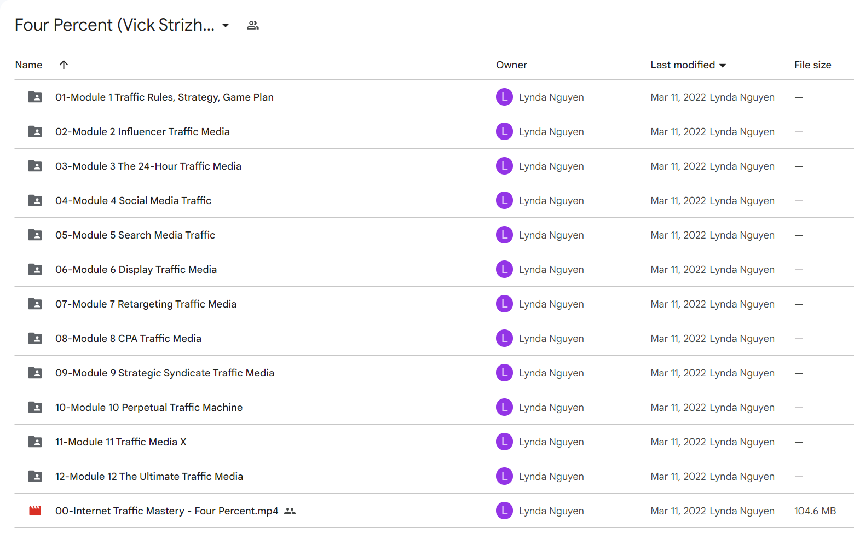Screen dimensions: 854x545
Task: Click the 01-Module 1 shared folder icon
Action: coord(35,97)
